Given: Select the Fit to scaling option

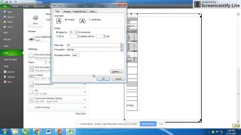Looking at the screenshot, I should pyautogui.click(x=57, y=36).
